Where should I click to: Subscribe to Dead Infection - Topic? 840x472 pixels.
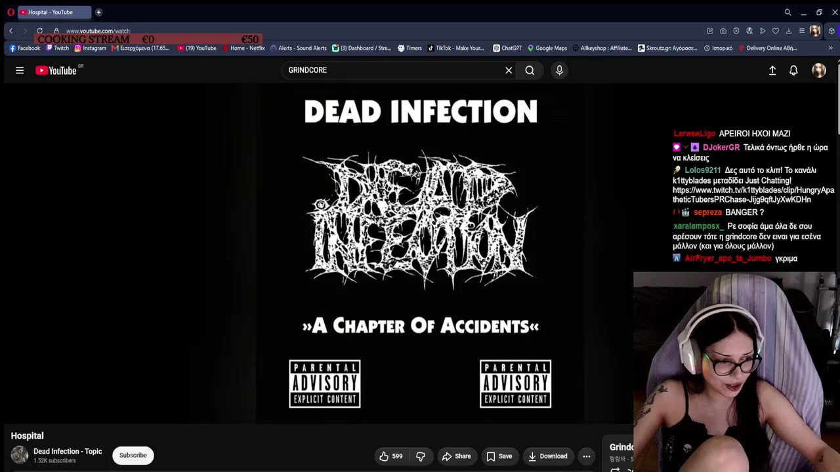point(133,456)
